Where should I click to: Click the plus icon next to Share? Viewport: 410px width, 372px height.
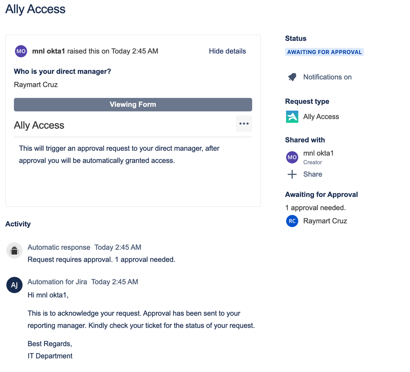[292, 174]
